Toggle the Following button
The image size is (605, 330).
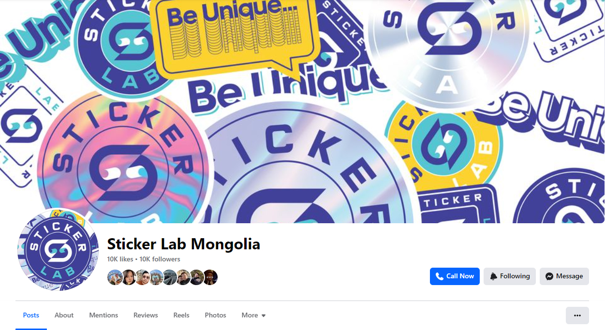(x=509, y=276)
